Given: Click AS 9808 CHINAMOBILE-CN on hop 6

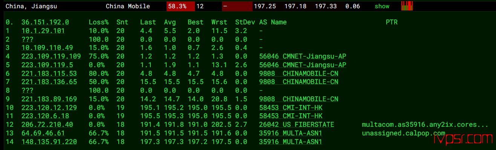Looking at the screenshot, I should (x=299, y=73).
